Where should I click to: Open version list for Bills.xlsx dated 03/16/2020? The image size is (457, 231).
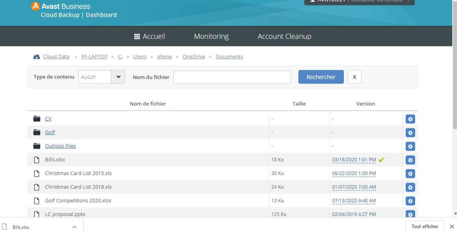354,160
